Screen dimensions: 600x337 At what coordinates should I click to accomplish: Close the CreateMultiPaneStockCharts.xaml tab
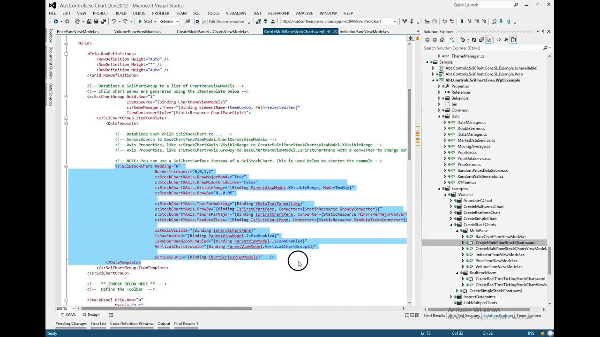click(x=335, y=32)
